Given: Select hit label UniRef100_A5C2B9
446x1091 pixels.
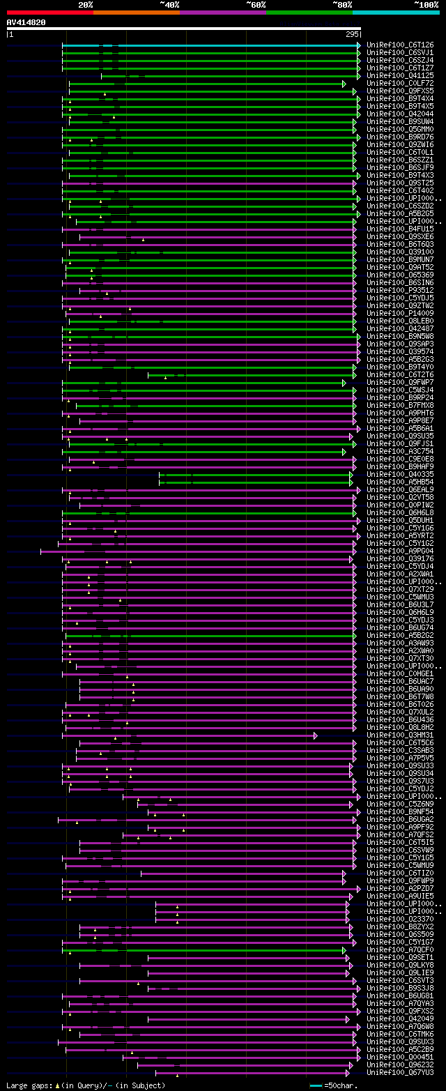Looking at the screenshot, I should pos(400,1049).
